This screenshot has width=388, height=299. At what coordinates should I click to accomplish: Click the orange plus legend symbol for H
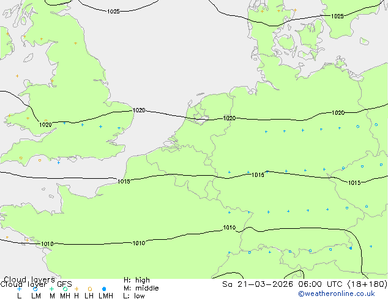(76, 289)
